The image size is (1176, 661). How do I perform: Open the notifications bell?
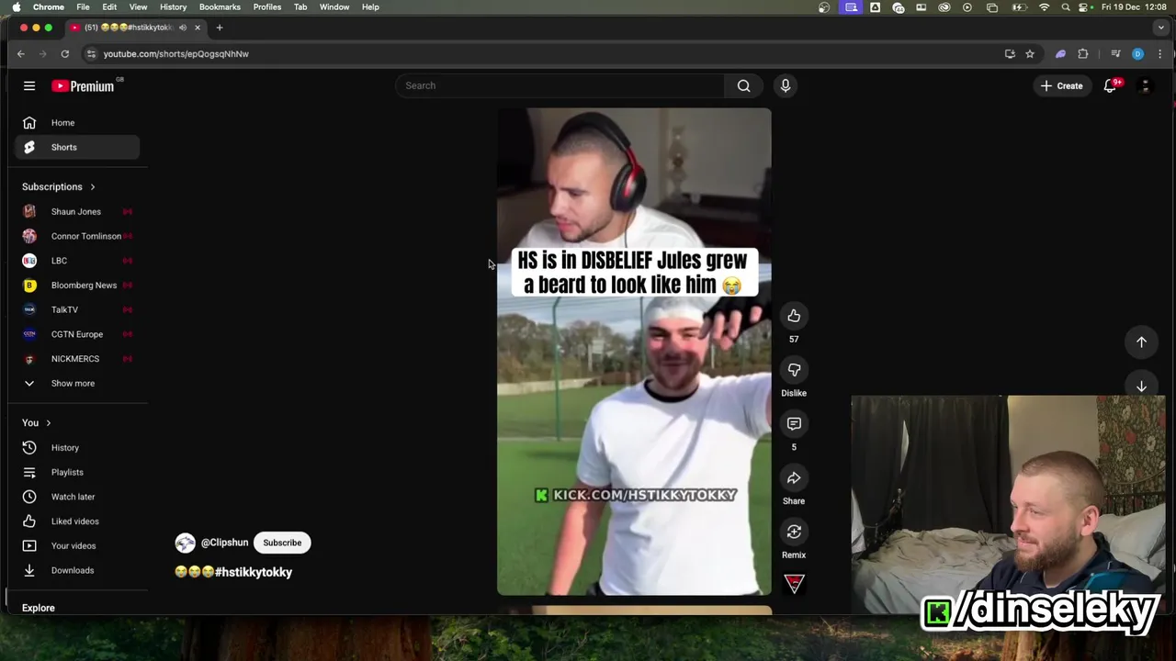pyautogui.click(x=1110, y=85)
